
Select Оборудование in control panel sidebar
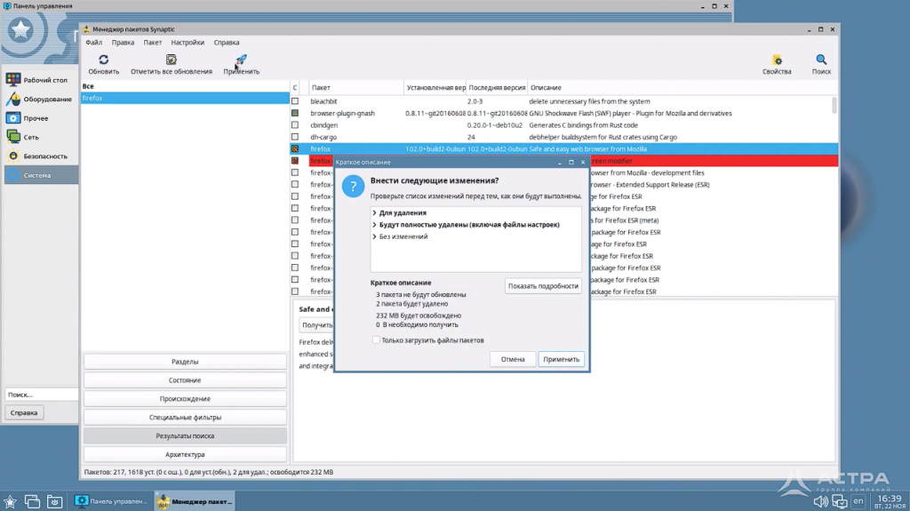coord(41,100)
